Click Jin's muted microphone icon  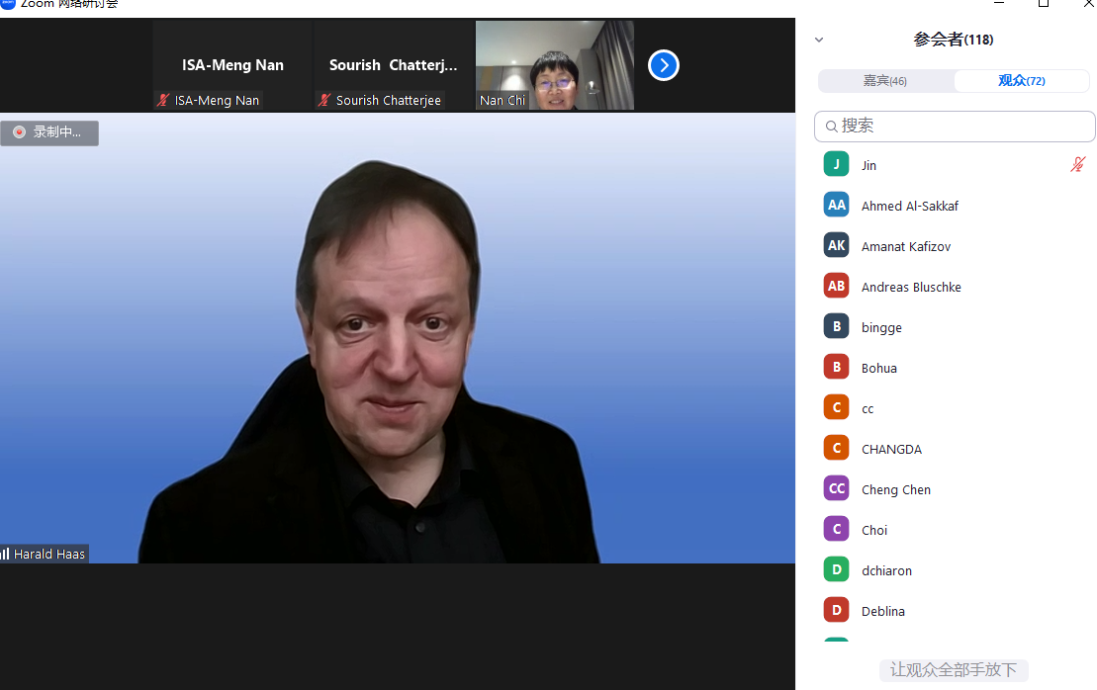click(1077, 165)
